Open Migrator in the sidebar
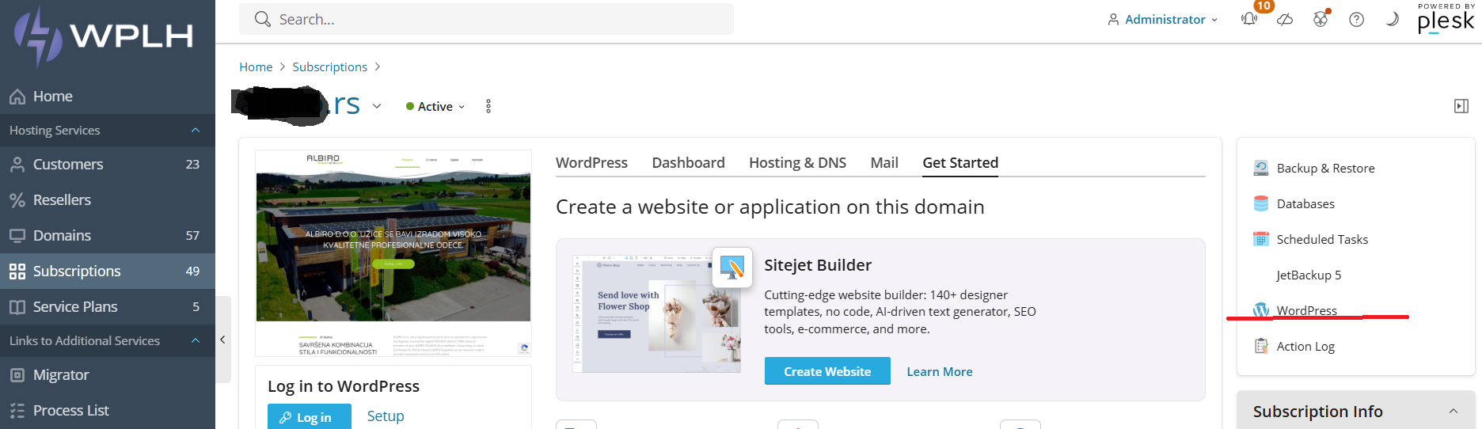 coord(108,374)
